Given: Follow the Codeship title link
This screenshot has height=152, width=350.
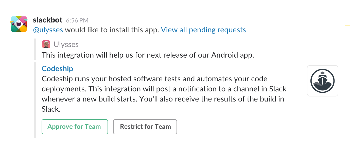Looking at the screenshot, I should [57, 69].
